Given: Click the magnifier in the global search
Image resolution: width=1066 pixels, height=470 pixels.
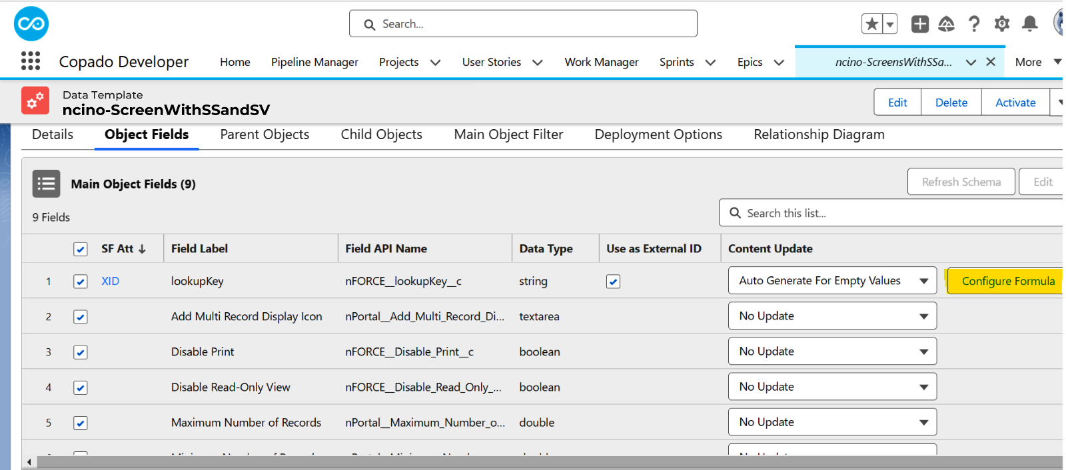Looking at the screenshot, I should tap(369, 25).
